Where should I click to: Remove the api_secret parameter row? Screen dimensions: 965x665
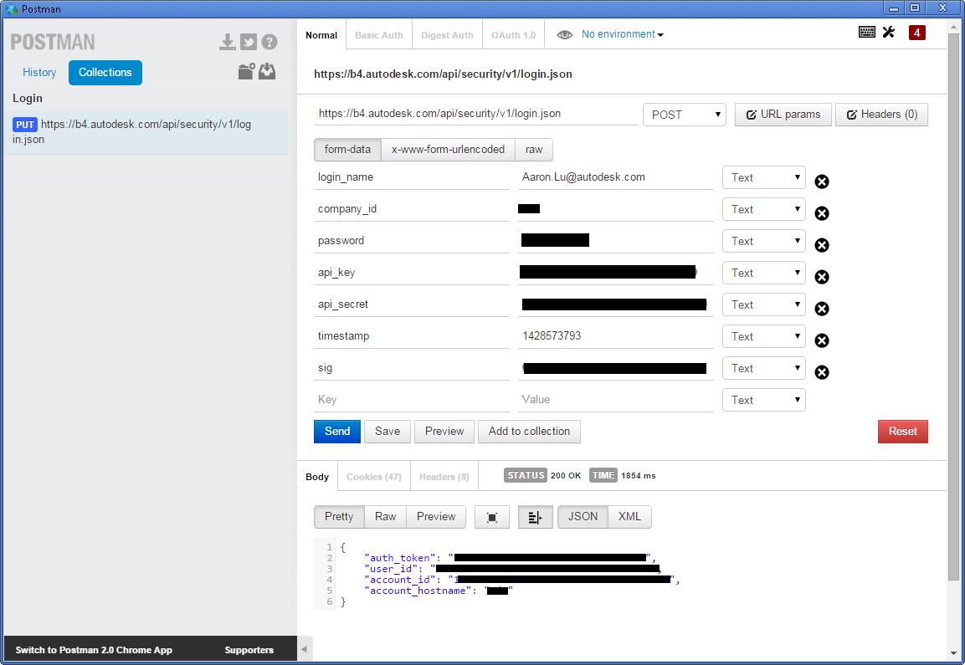(x=822, y=309)
